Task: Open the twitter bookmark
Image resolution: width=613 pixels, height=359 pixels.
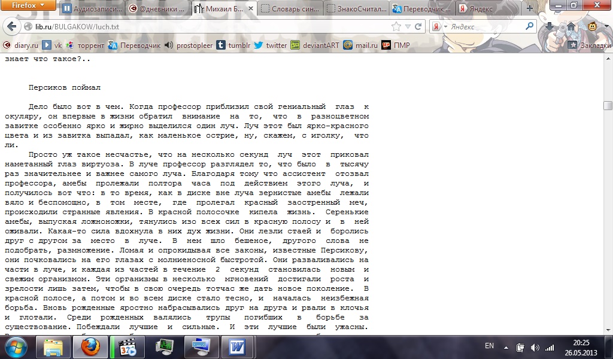Action: coord(270,45)
